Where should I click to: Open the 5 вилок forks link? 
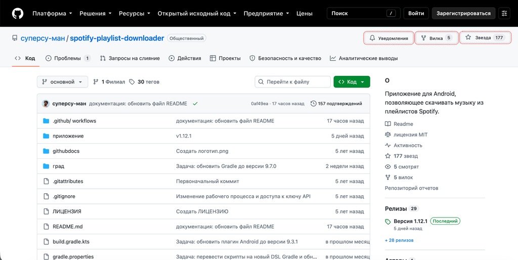pyautogui.click(x=399, y=178)
